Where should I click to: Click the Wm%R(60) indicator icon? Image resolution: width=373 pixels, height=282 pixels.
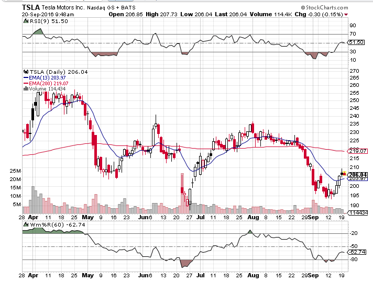(26, 224)
